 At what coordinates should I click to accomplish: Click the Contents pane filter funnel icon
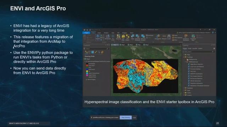[x=84, y=49]
